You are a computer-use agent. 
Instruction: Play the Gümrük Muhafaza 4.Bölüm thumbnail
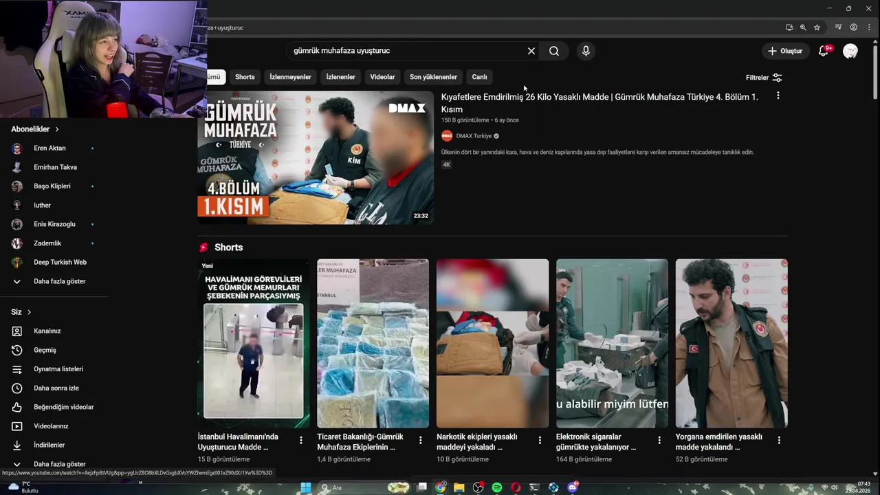click(316, 157)
